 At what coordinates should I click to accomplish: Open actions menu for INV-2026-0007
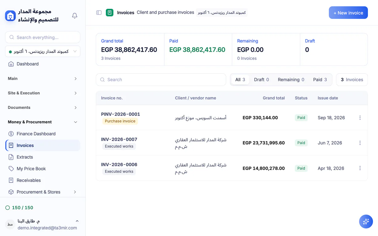tap(360, 143)
